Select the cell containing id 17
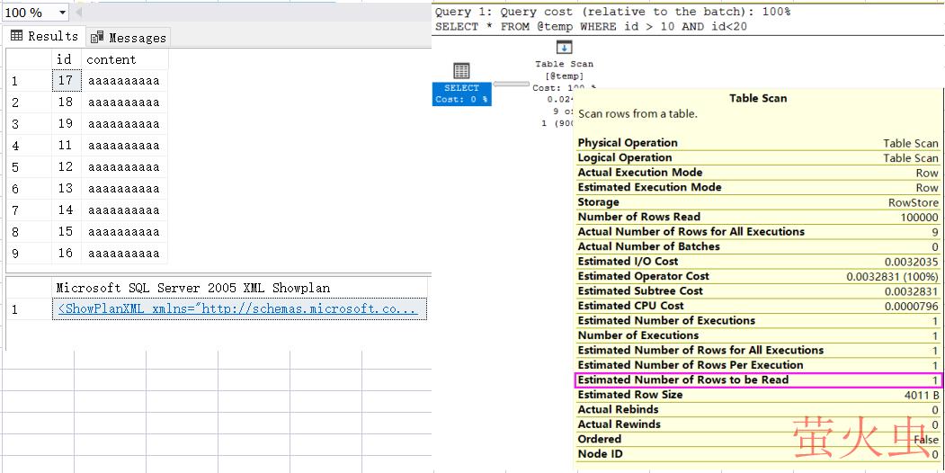The image size is (945, 473). 65,81
